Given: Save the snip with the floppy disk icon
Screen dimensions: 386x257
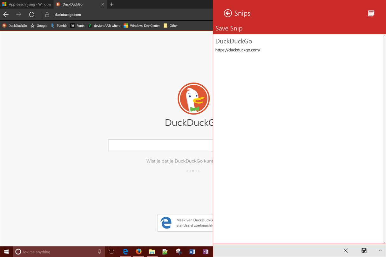Looking at the screenshot, I should pos(364,251).
